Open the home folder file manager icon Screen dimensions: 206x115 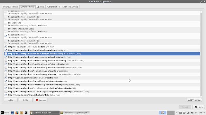pos(22,113)
